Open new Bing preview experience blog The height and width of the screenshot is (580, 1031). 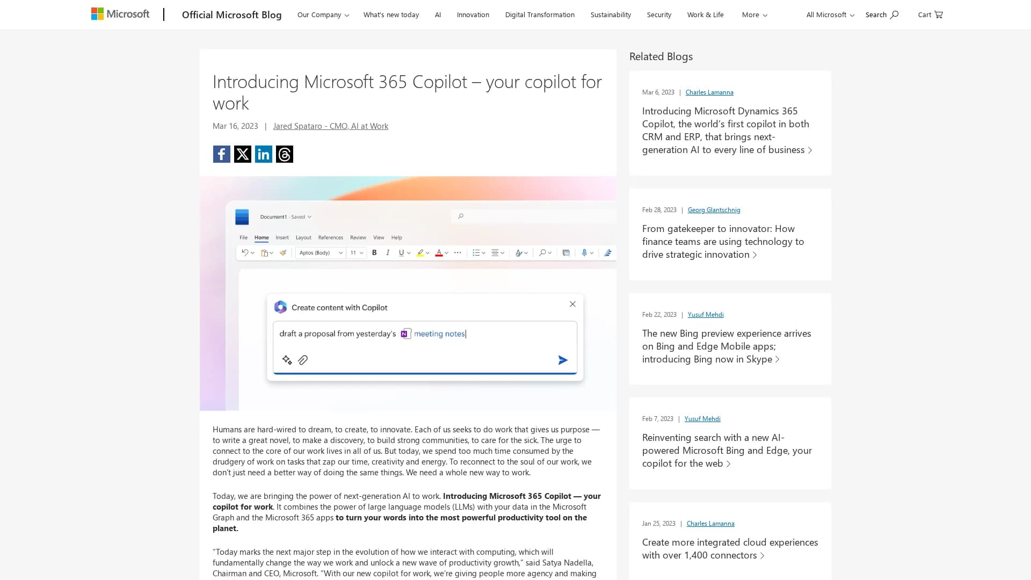[727, 346]
